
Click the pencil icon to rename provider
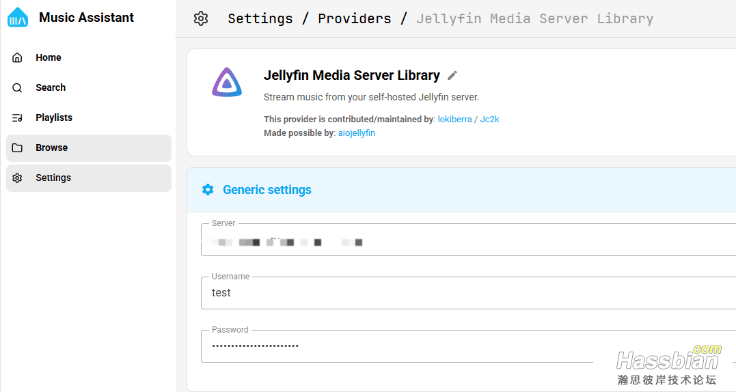(x=452, y=76)
